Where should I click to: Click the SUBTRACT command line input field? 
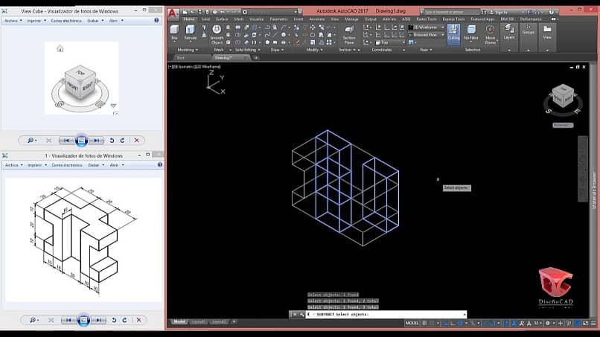[387, 314]
